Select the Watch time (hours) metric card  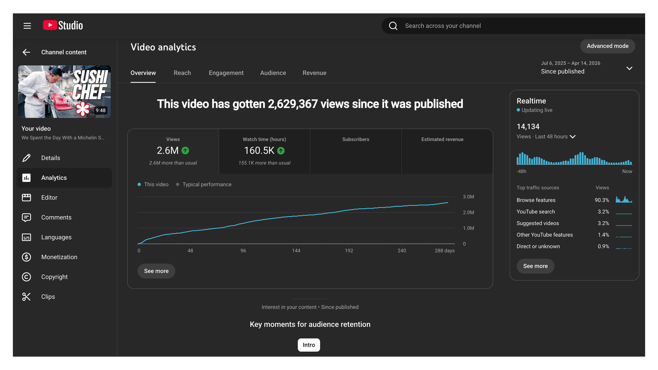tap(264, 151)
